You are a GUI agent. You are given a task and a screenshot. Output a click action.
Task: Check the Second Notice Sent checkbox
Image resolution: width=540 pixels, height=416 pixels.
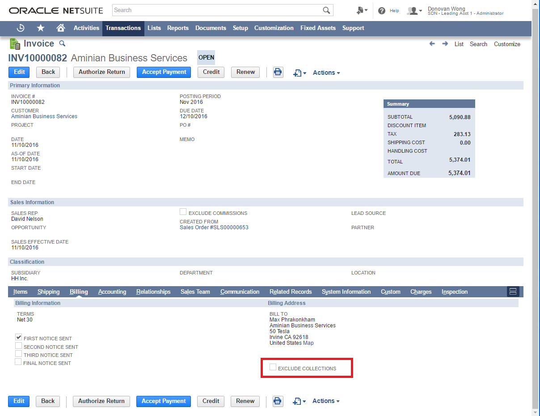tap(18, 346)
